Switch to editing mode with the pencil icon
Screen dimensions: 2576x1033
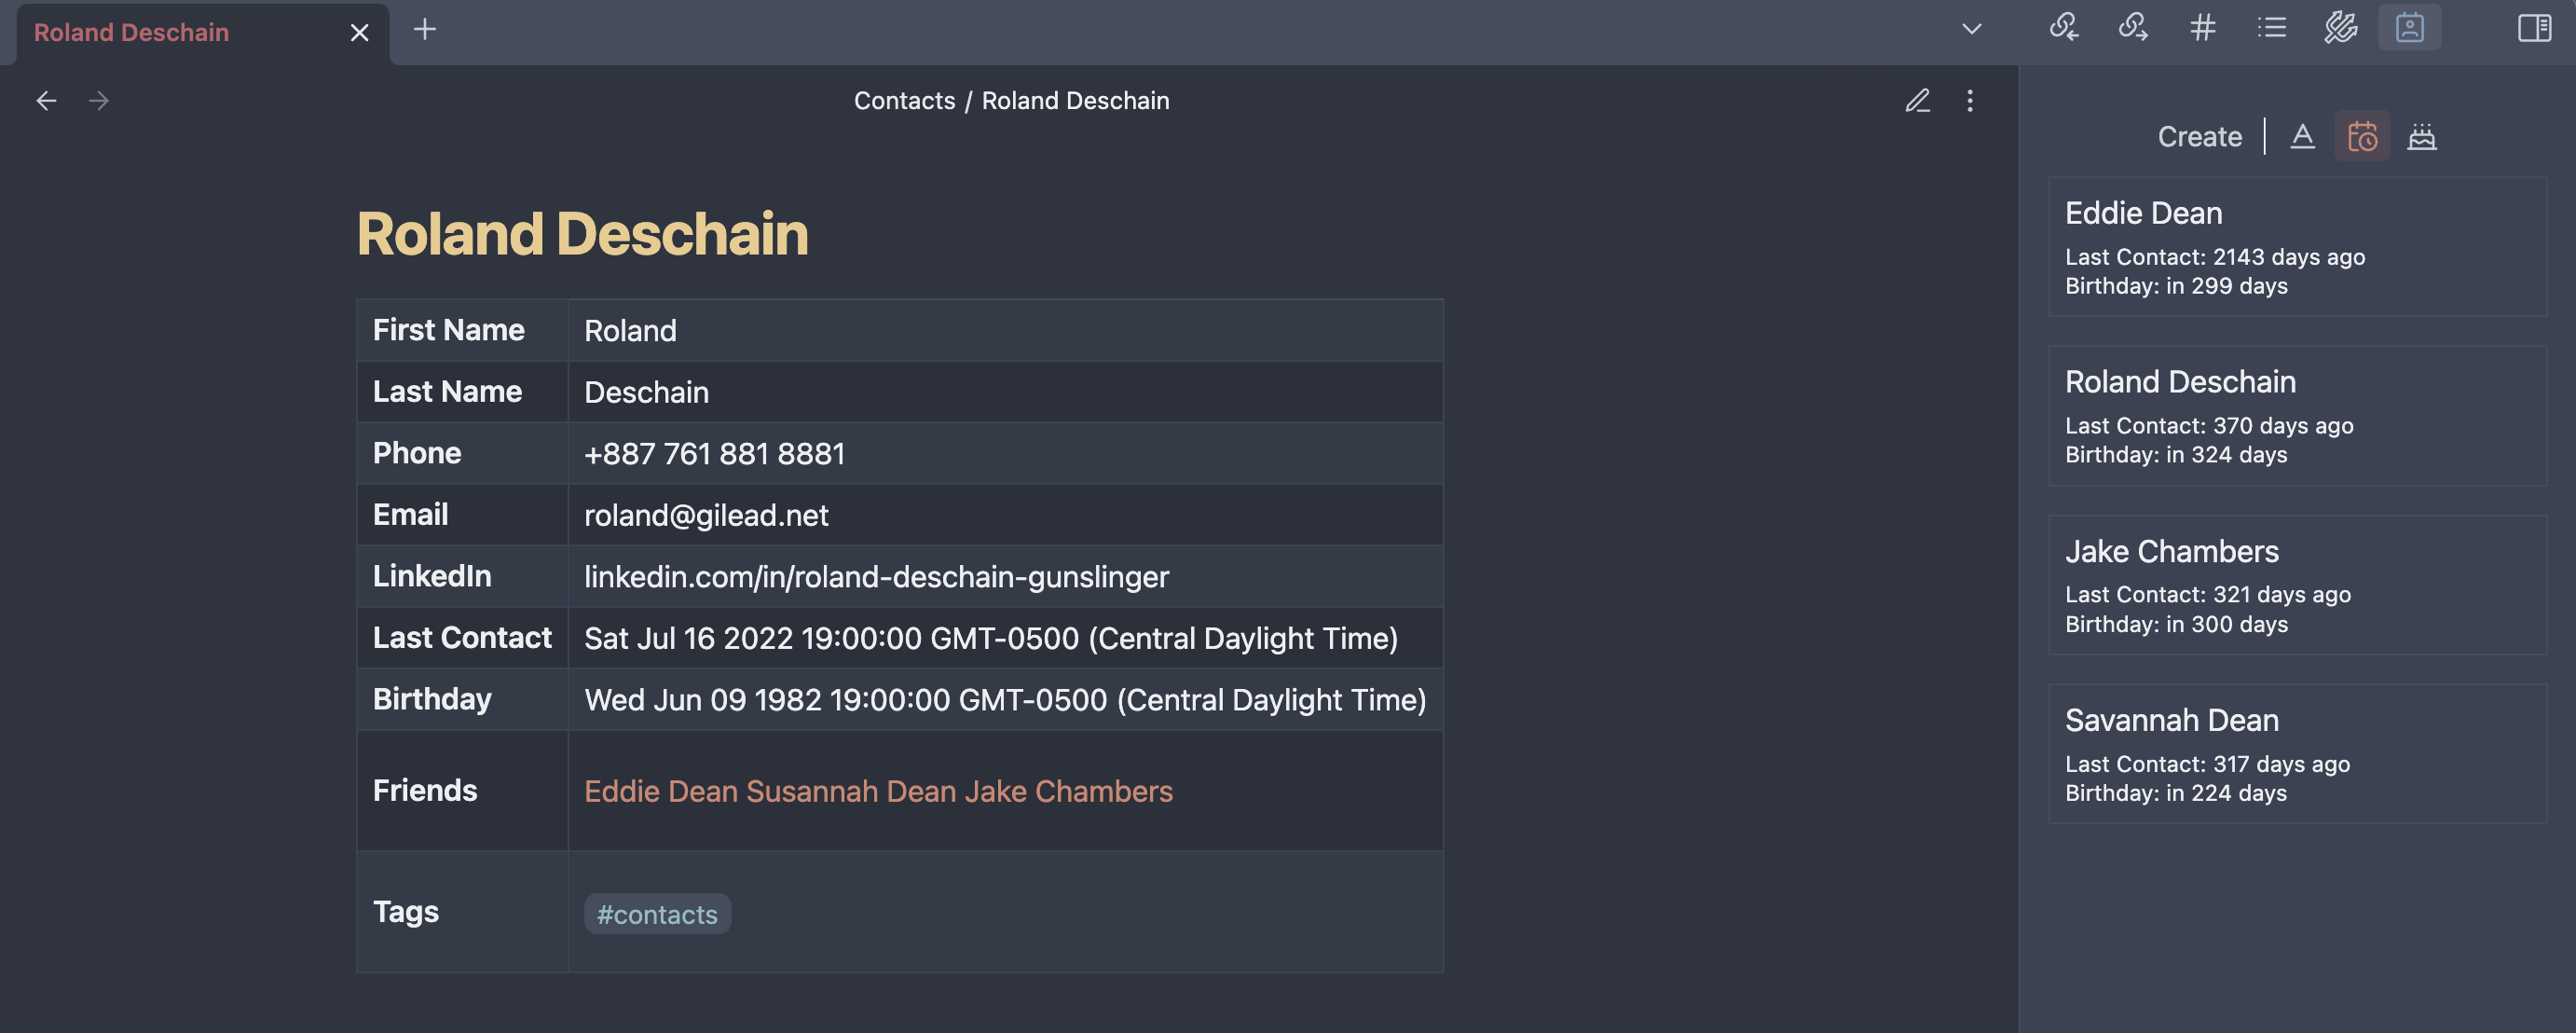[x=1917, y=101]
